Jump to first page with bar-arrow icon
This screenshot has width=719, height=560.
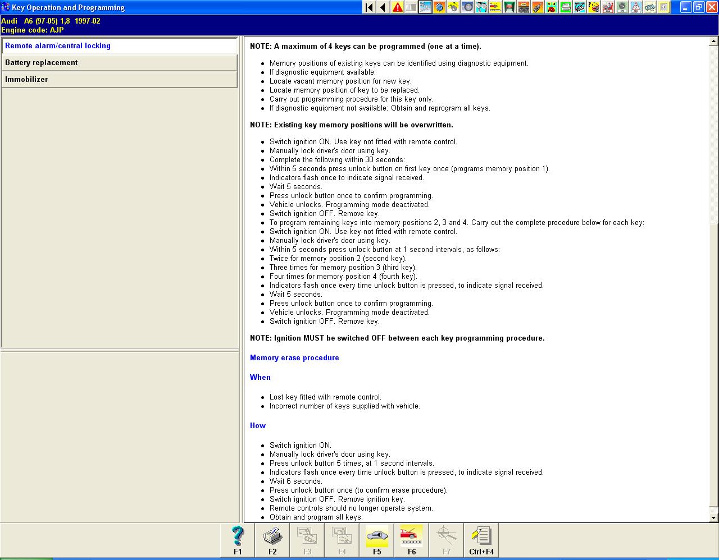pos(369,7)
